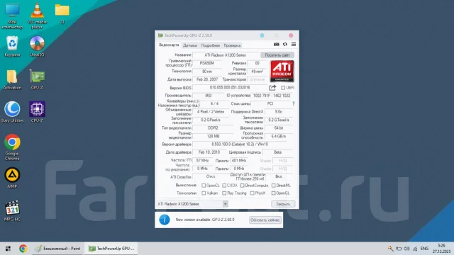The height and width of the screenshot is (255, 454).
Task: Open the Windows Start button
Action: (x=8, y=249)
